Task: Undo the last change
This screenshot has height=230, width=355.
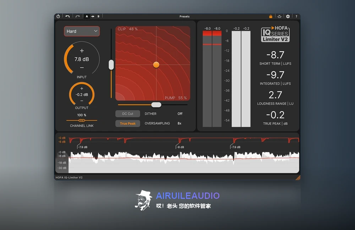Action: tap(67, 16)
